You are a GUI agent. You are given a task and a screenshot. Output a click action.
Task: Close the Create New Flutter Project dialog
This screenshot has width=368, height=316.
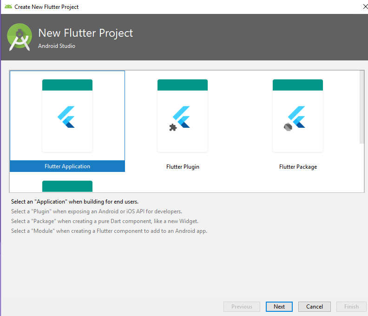(x=365, y=7)
